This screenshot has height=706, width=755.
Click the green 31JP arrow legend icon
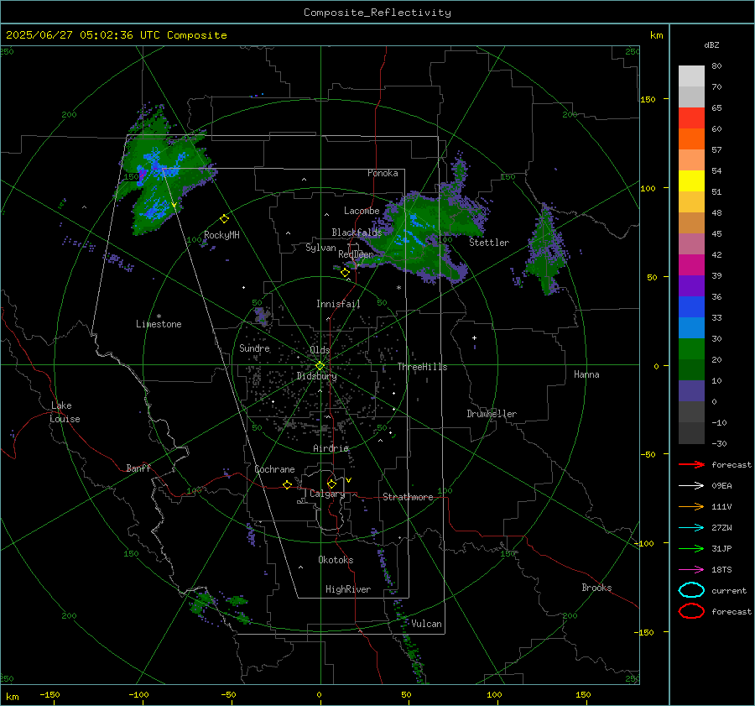coord(691,548)
